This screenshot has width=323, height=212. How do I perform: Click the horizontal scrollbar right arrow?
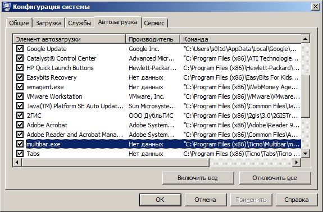[297, 163]
